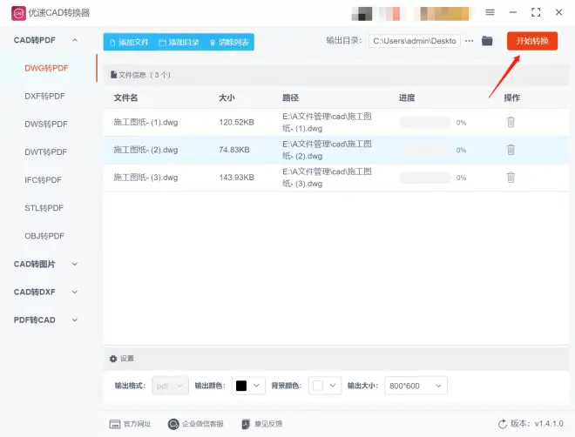Image resolution: width=575 pixels, height=437 pixels.
Task: Select DWT转PDF in the sidebar
Action: pyautogui.click(x=46, y=152)
